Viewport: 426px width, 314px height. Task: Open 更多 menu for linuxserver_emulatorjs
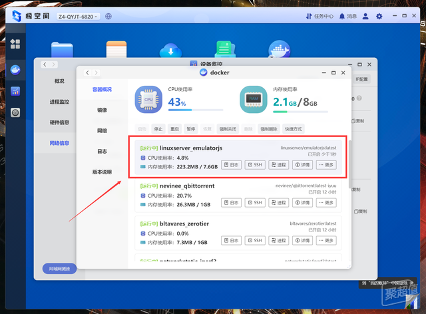(x=326, y=165)
